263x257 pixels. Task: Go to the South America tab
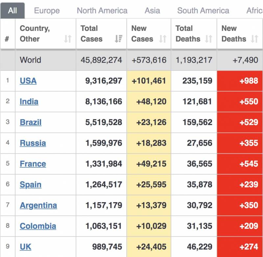pyautogui.click(x=203, y=11)
